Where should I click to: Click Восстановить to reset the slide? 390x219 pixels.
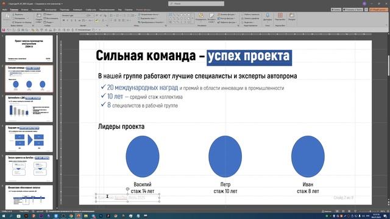(51, 18)
